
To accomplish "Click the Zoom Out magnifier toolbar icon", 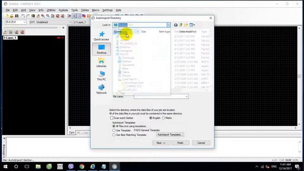I will coord(47,16).
